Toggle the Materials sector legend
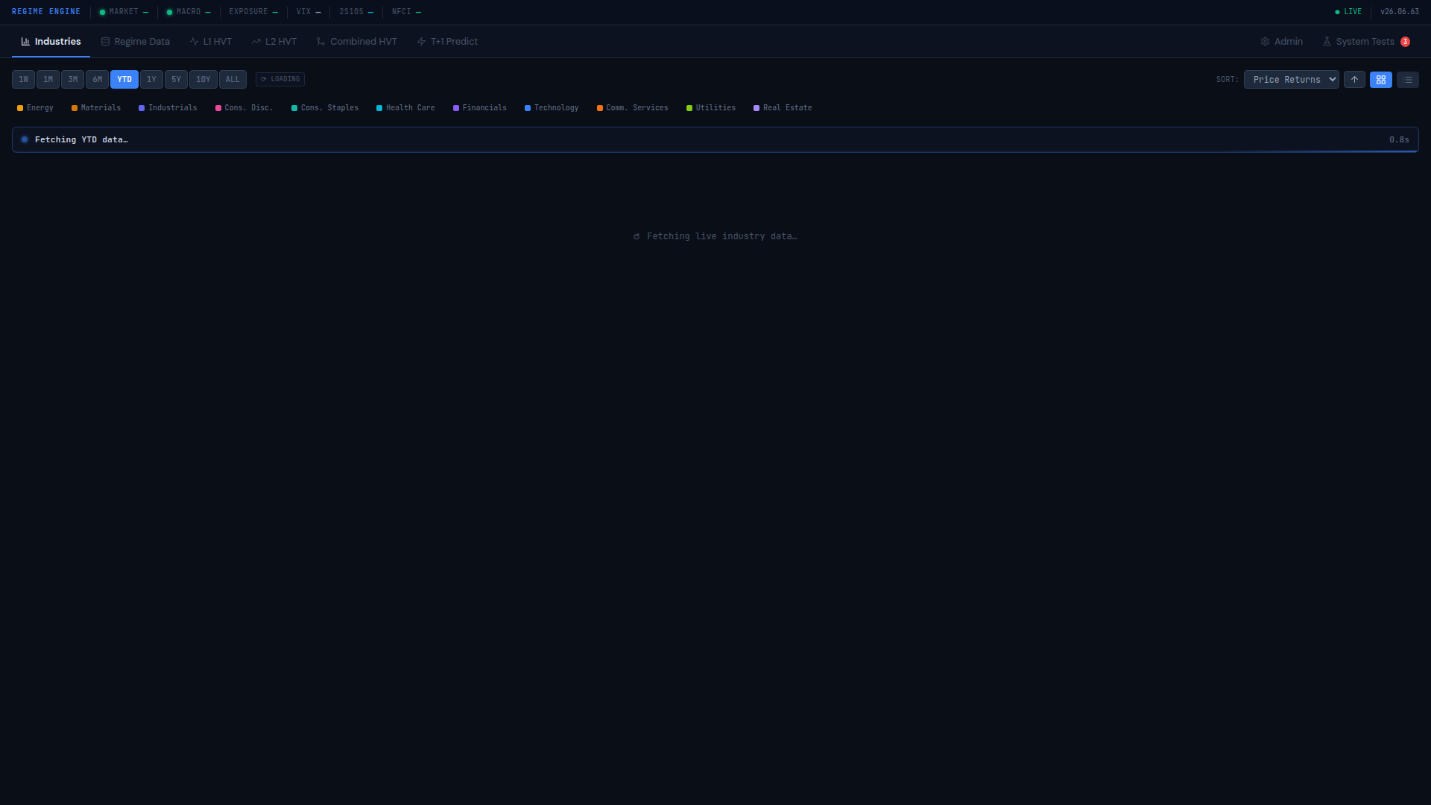 coord(96,108)
